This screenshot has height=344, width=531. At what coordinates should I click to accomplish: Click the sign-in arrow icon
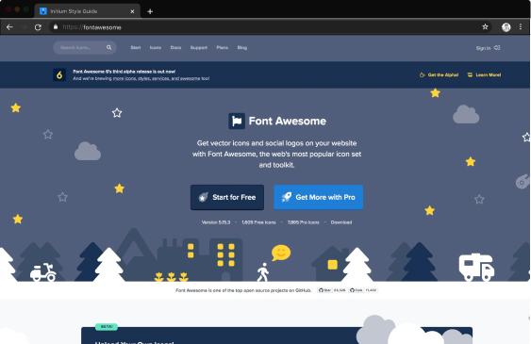point(497,48)
